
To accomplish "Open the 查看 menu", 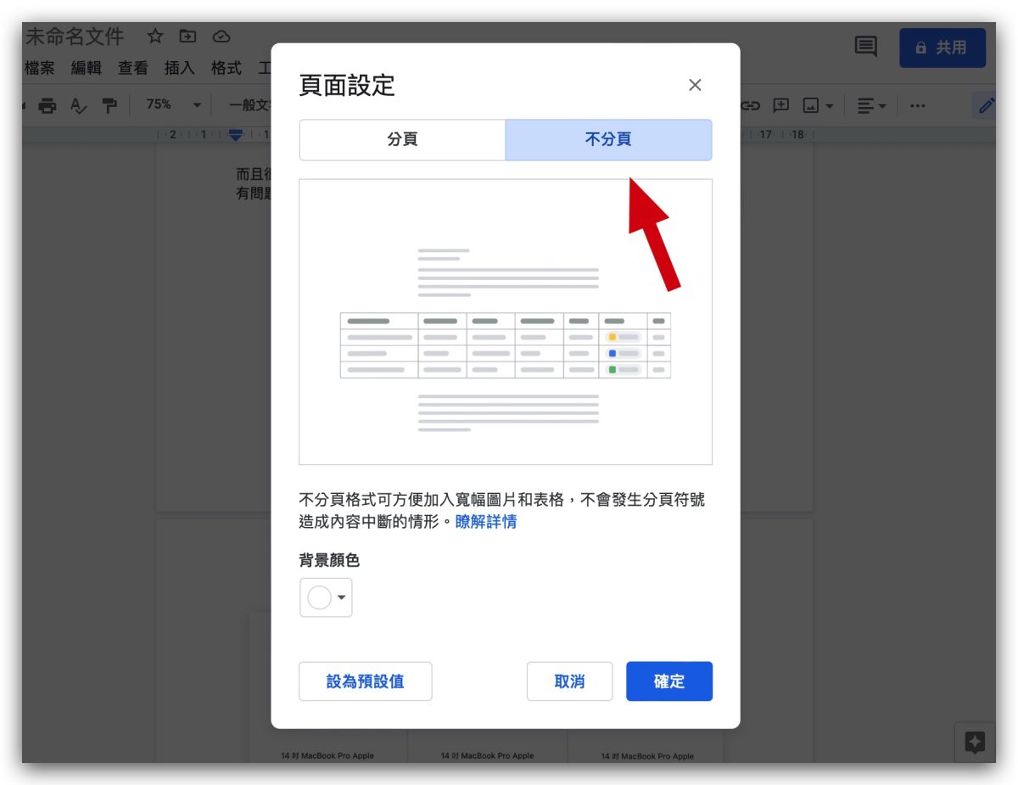I will [132, 68].
